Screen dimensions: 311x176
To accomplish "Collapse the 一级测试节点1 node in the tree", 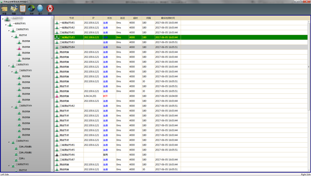I will (6, 24).
